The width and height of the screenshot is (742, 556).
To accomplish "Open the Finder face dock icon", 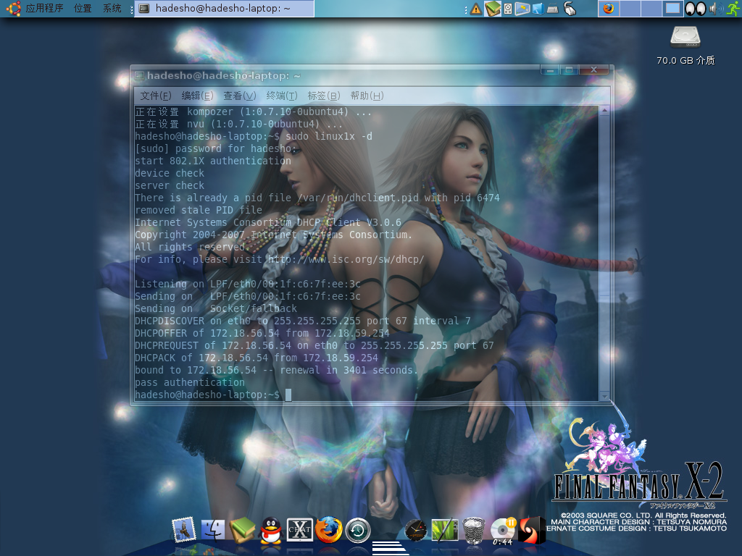I will point(213,529).
